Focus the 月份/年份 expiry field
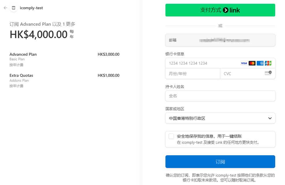The width and height of the screenshot is (285, 185). pos(193,74)
